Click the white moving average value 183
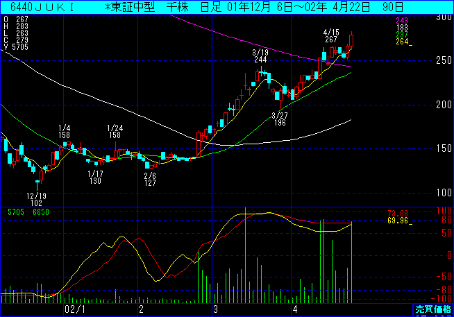Screen dimensions: 454x317 (x=402, y=28)
